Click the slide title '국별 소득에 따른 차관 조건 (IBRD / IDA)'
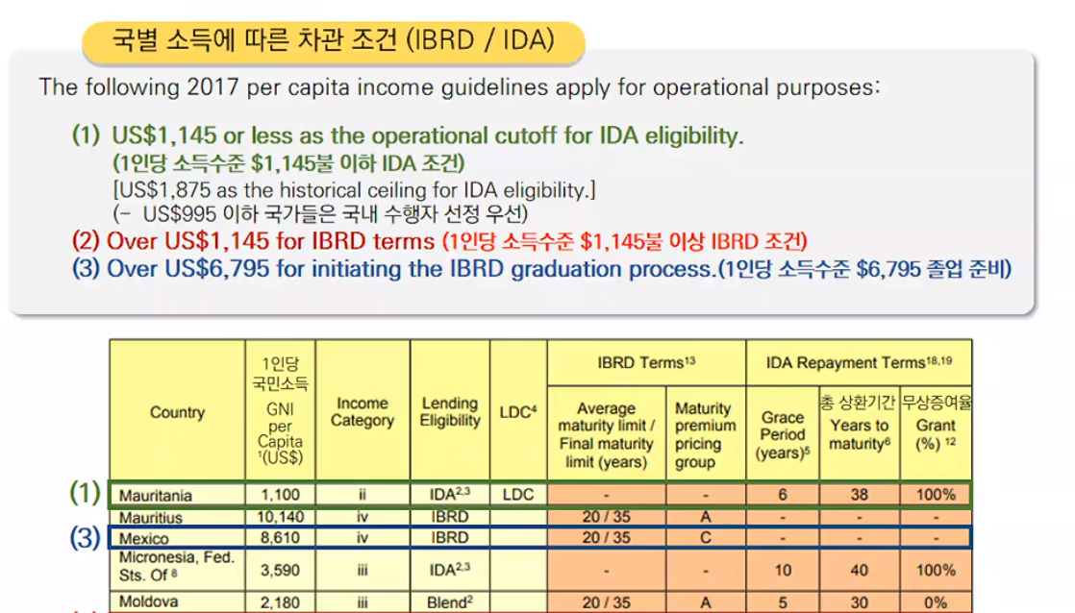This screenshot has height=613, width=1075. pos(334,40)
